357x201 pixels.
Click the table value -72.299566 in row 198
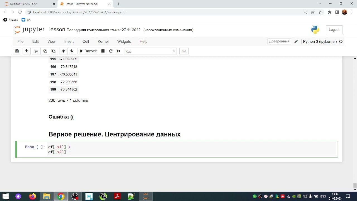point(68,82)
